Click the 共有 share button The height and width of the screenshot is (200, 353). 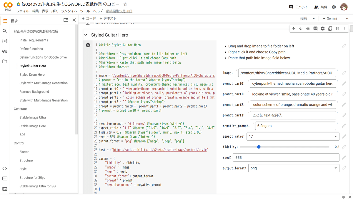tap(320, 7)
